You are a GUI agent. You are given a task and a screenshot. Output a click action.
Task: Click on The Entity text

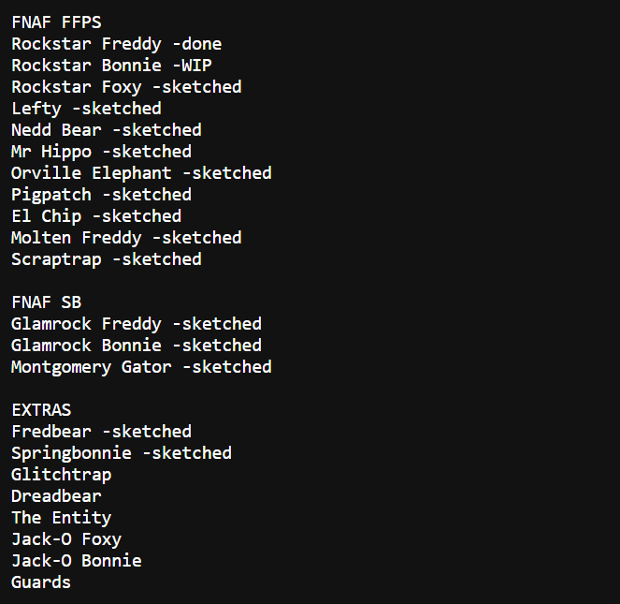61,518
